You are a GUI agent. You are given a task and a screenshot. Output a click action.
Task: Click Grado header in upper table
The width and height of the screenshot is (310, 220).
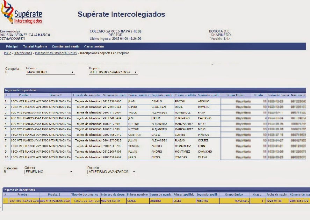point(259,95)
